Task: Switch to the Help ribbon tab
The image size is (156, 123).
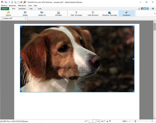Action: (x=31, y=9)
